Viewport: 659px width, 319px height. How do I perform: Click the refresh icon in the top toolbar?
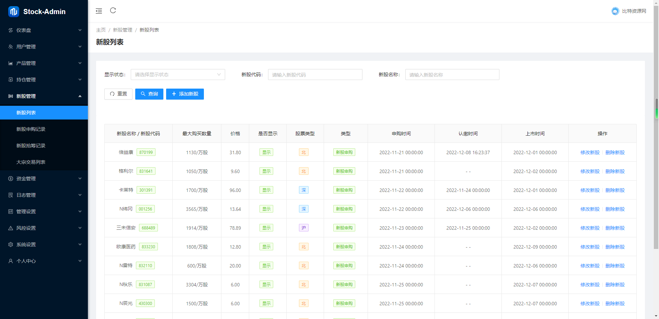113,11
